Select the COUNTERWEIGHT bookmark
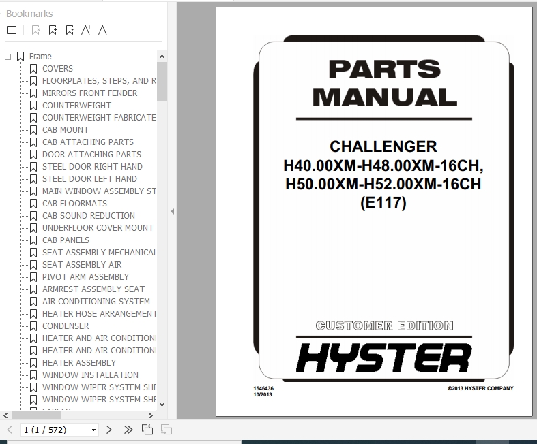 76,106
